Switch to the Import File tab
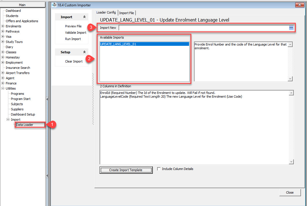Viewport: 307px width, 206px height. click(x=126, y=13)
